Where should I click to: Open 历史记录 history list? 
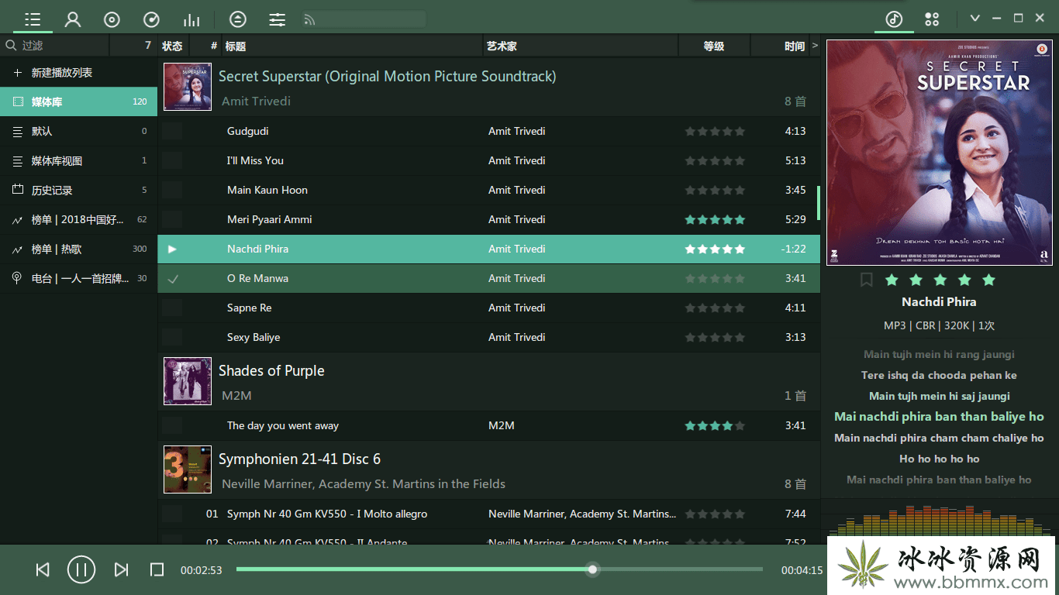(x=79, y=191)
